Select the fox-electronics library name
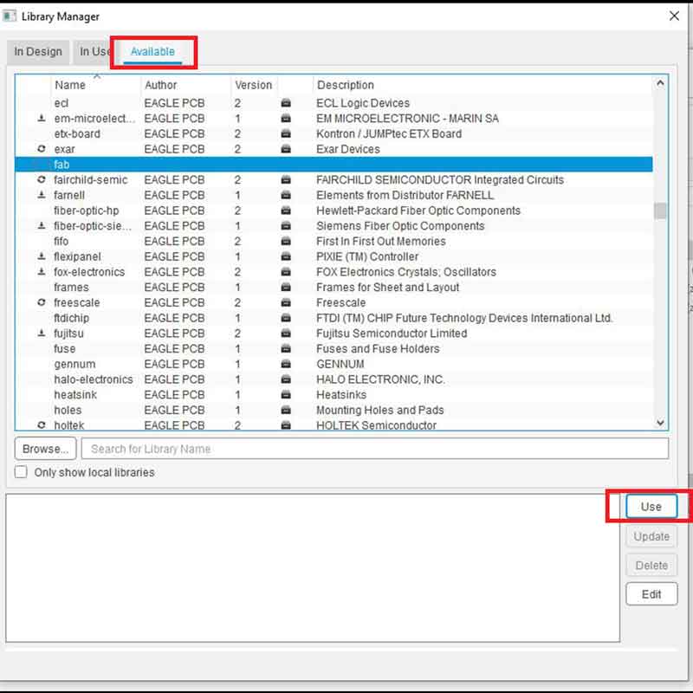Image resolution: width=693 pixels, height=693 pixels. [x=89, y=272]
